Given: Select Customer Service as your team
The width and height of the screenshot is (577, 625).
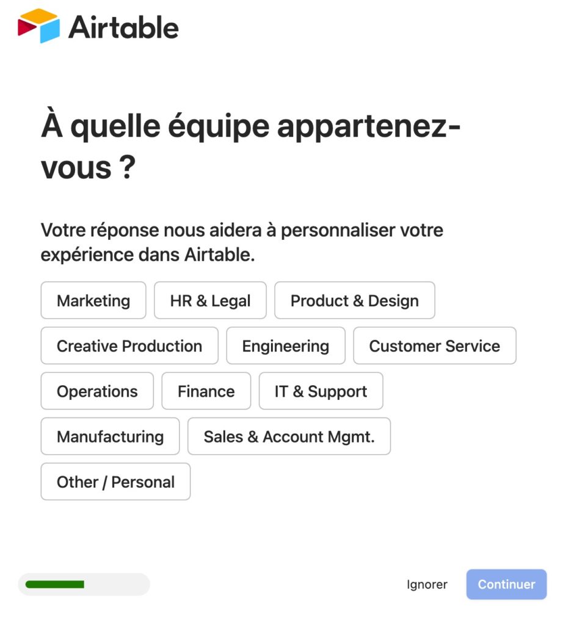Looking at the screenshot, I should click(434, 345).
